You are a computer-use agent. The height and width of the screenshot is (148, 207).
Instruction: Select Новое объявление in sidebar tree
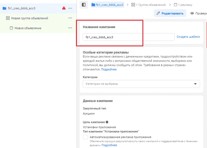pos(38,28)
